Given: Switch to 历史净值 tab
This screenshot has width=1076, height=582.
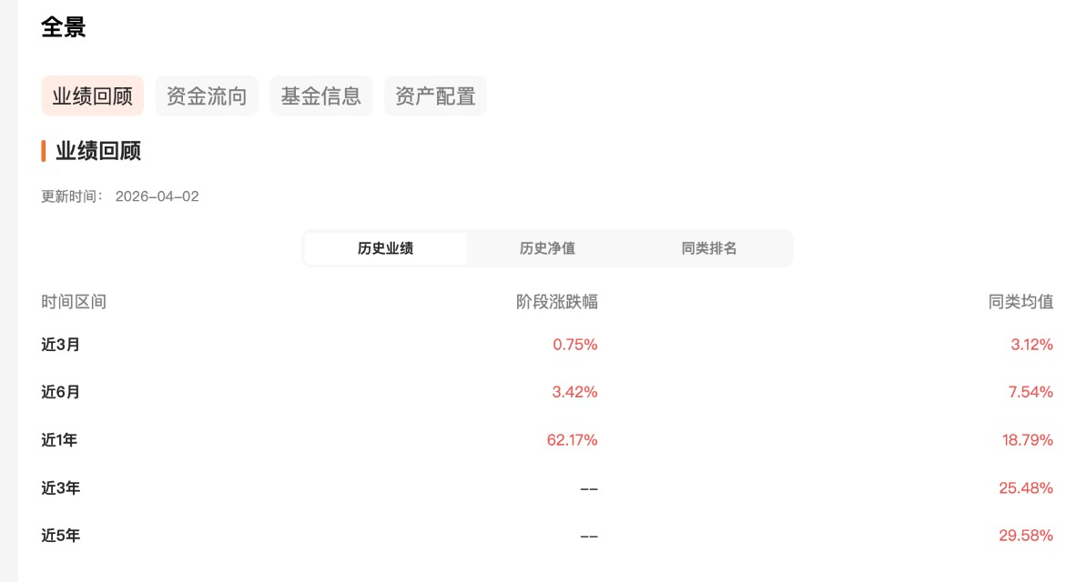Looking at the screenshot, I should tap(547, 247).
